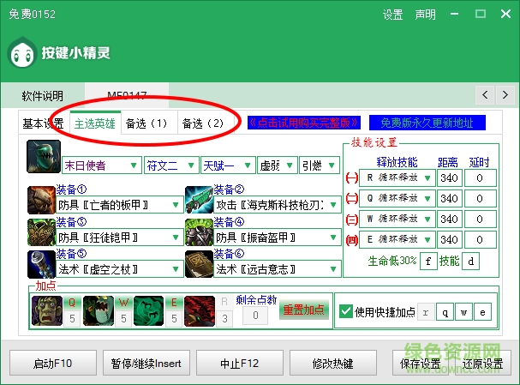Click the 免费版永久更新地址 link

(427, 123)
